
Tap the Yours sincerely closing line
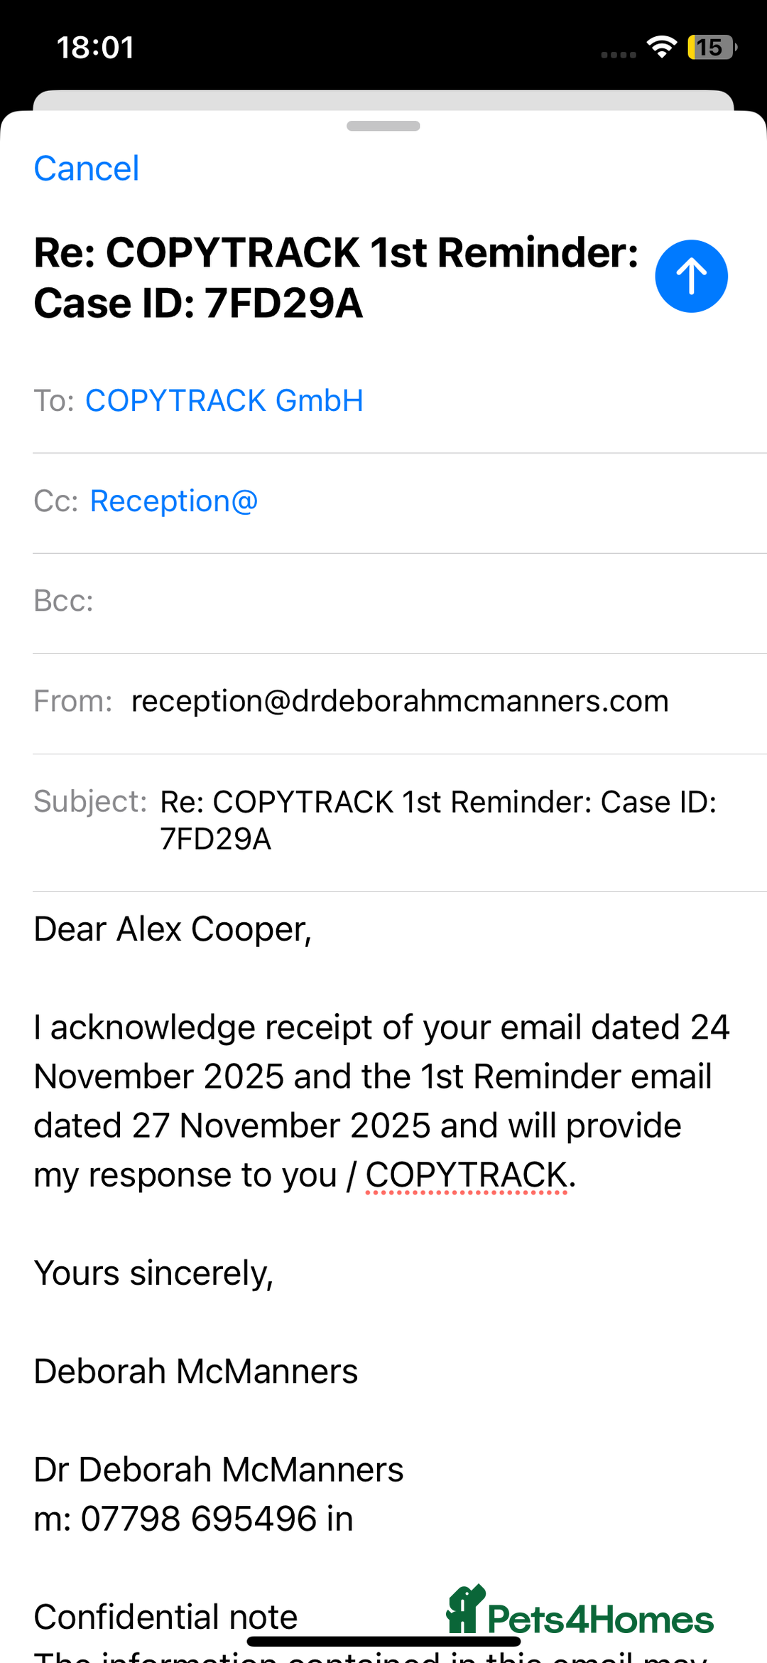pyautogui.click(x=153, y=1273)
